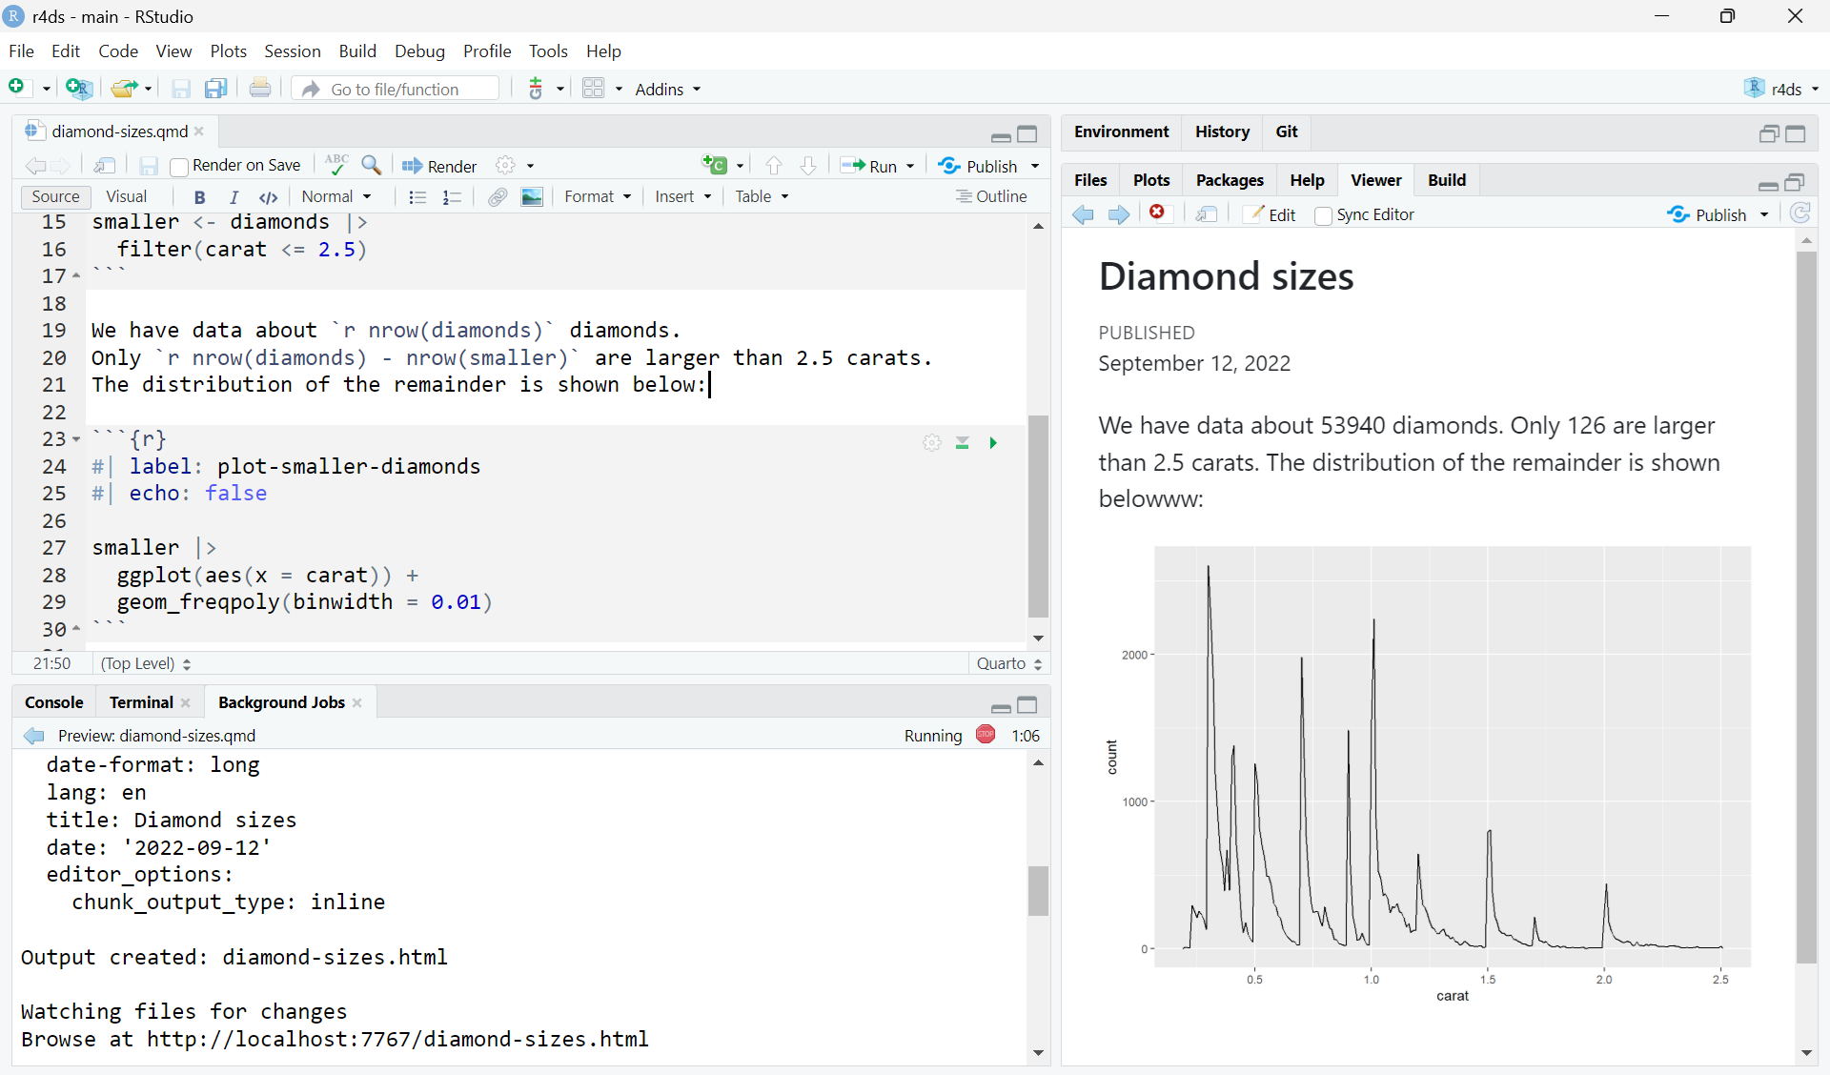The height and width of the screenshot is (1075, 1830).
Task: Click the Save all documents icon
Action: [x=216, y=88]
